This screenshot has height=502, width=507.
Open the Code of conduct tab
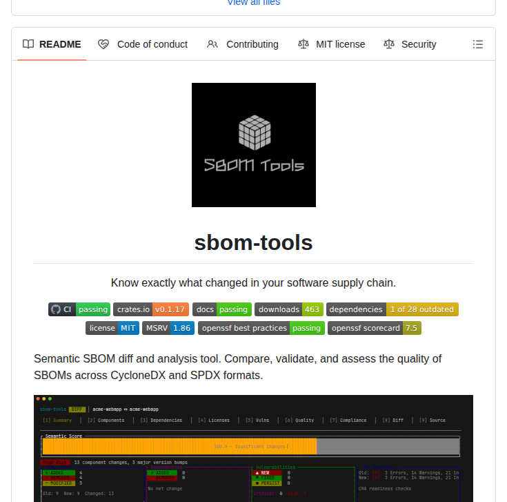(x=143, y=44)
